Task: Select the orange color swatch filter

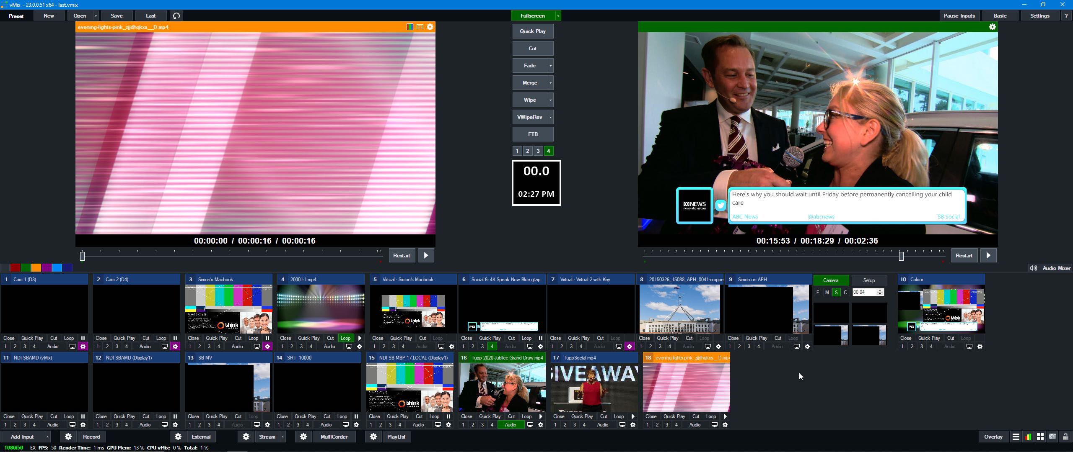Action: tap(36, 268)
